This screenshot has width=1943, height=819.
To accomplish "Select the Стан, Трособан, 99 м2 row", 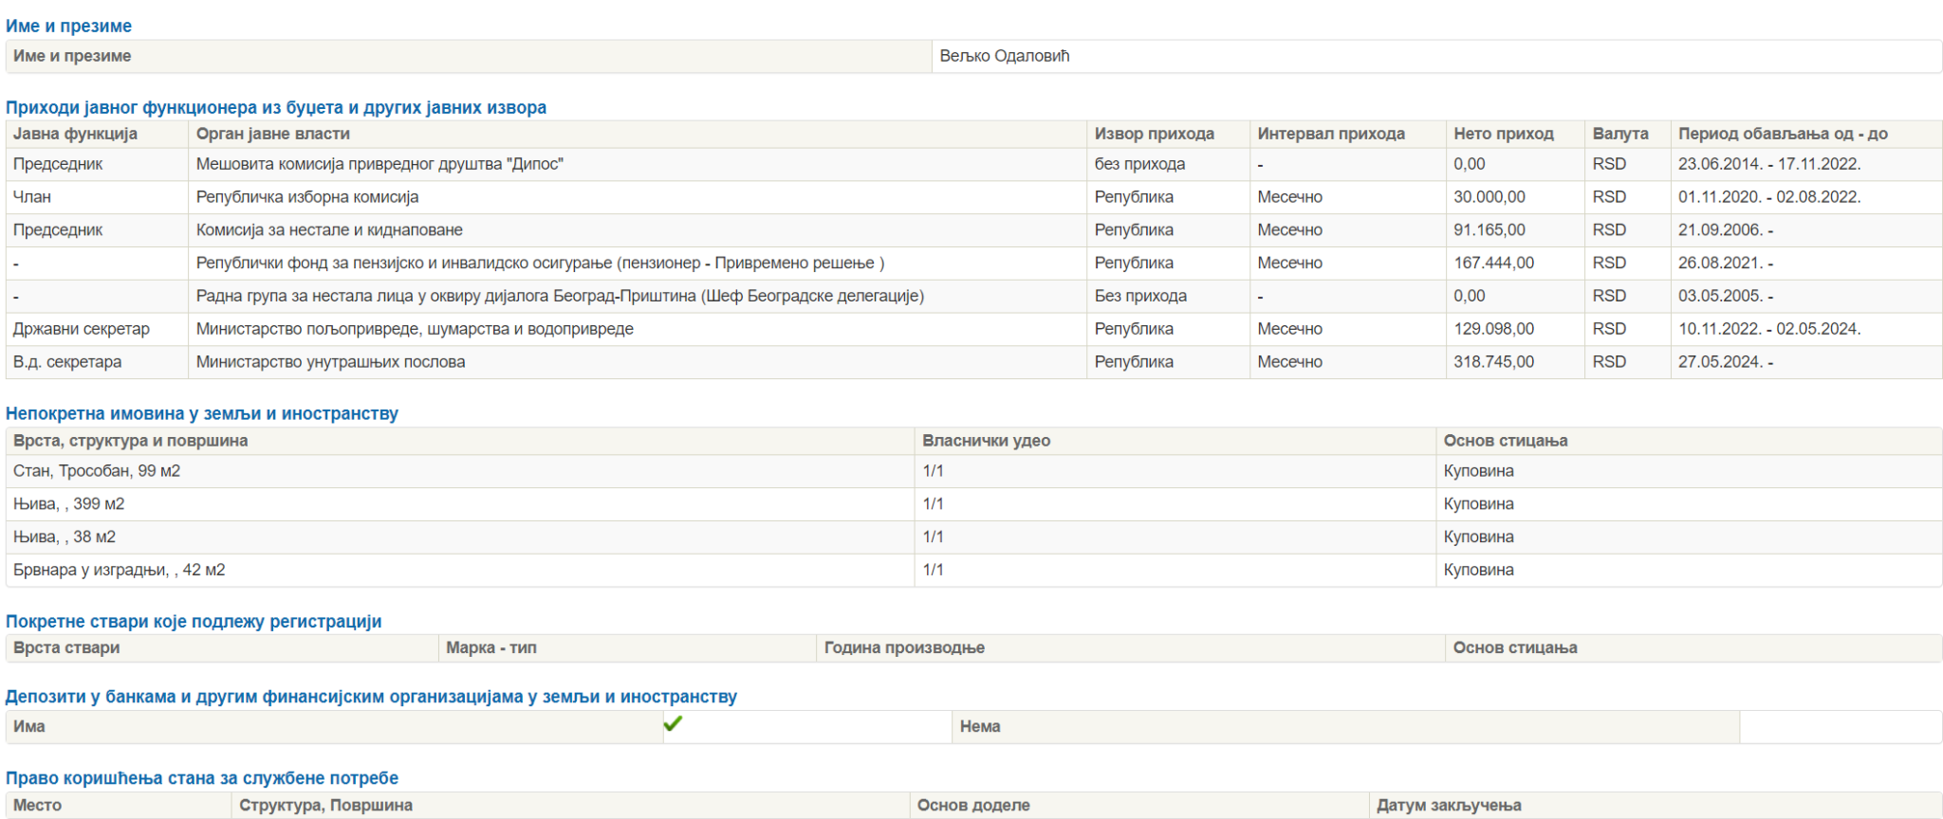I will pos(97,471).
